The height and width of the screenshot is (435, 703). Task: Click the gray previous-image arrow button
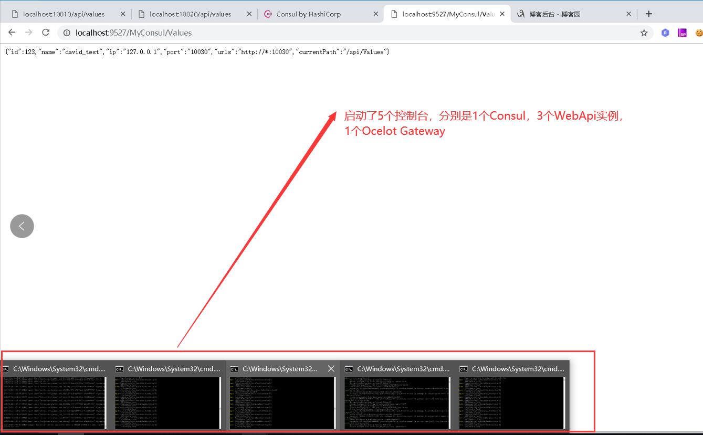pos(22,226)
